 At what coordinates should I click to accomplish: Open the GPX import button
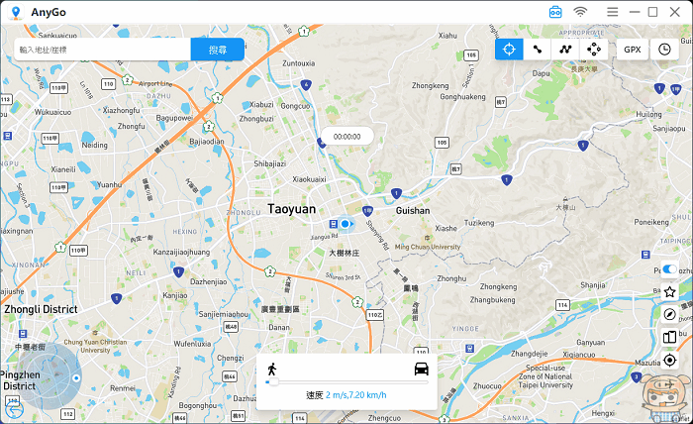632,50
